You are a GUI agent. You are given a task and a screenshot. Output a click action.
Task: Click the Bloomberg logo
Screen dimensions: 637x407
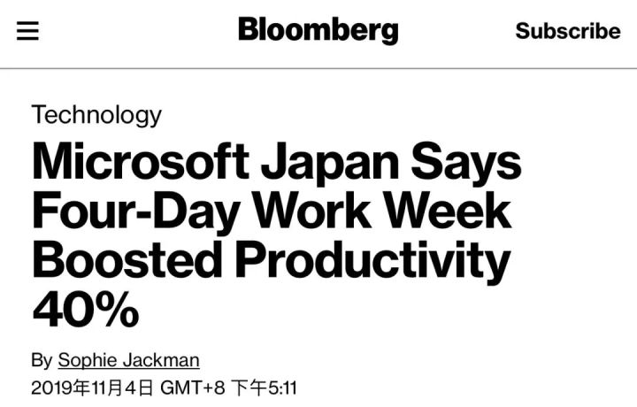pyautogui.click(x=318, y=30)
